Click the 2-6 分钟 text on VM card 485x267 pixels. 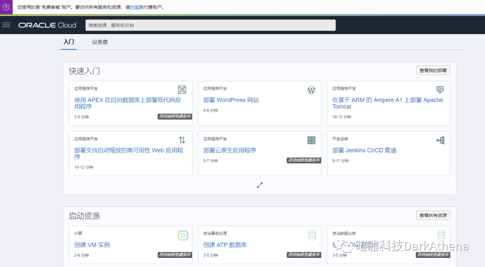(81, 255)
